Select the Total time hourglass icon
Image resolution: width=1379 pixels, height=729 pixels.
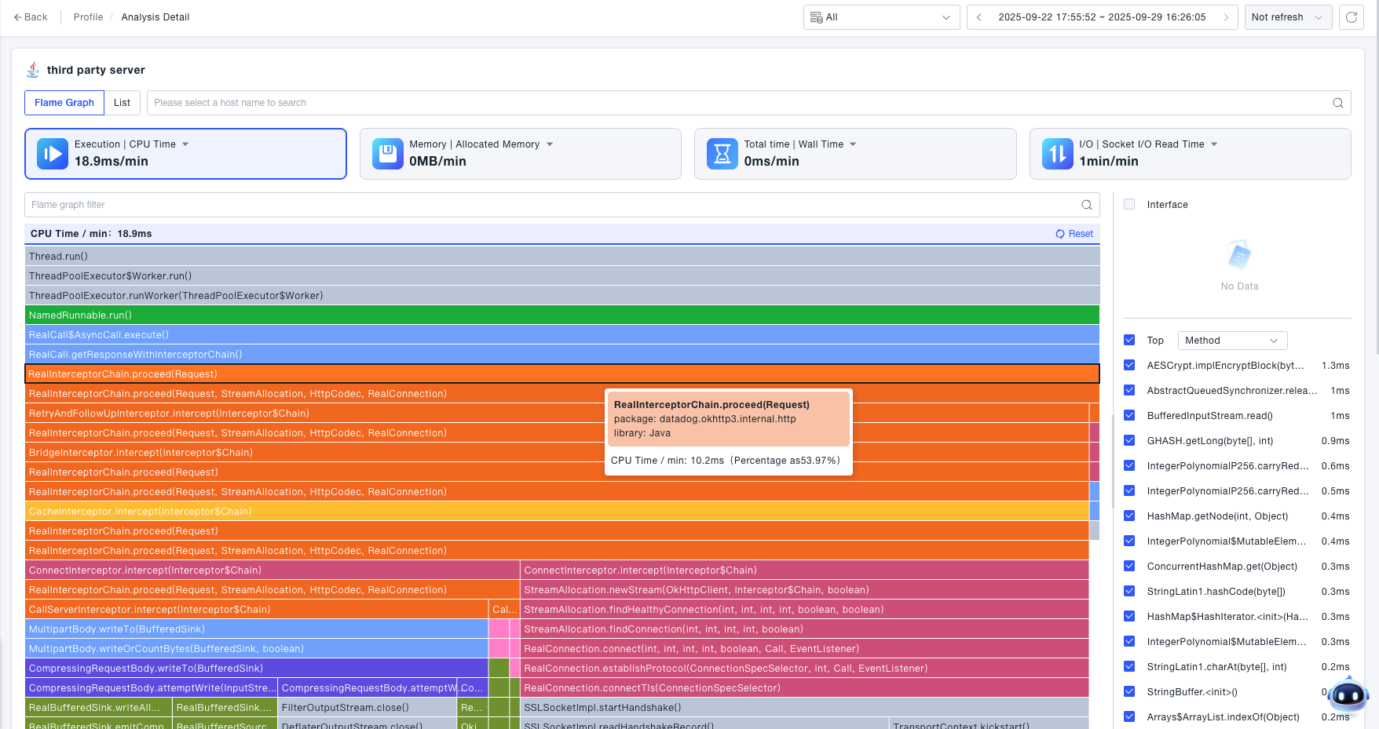pyautogui.click(x=722, y=154)
